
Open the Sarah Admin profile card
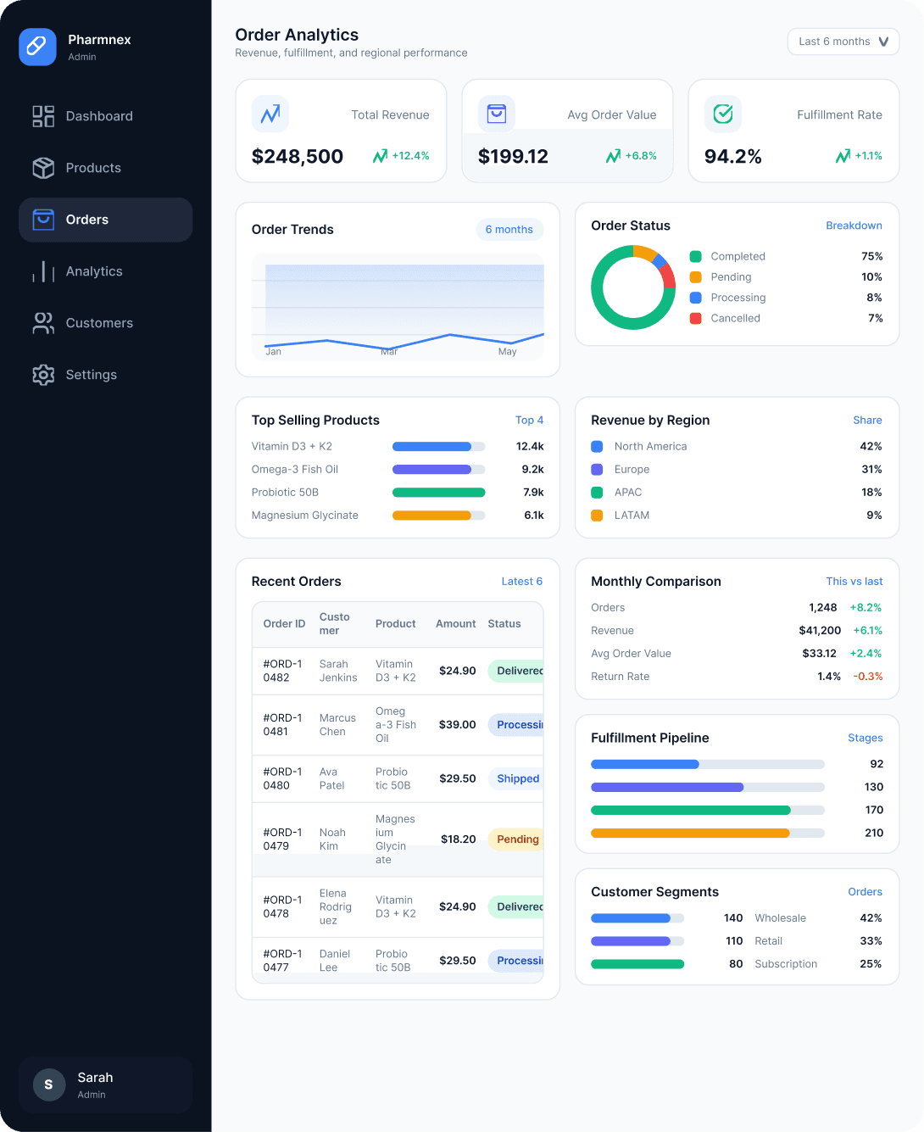tap(106, 1085)
